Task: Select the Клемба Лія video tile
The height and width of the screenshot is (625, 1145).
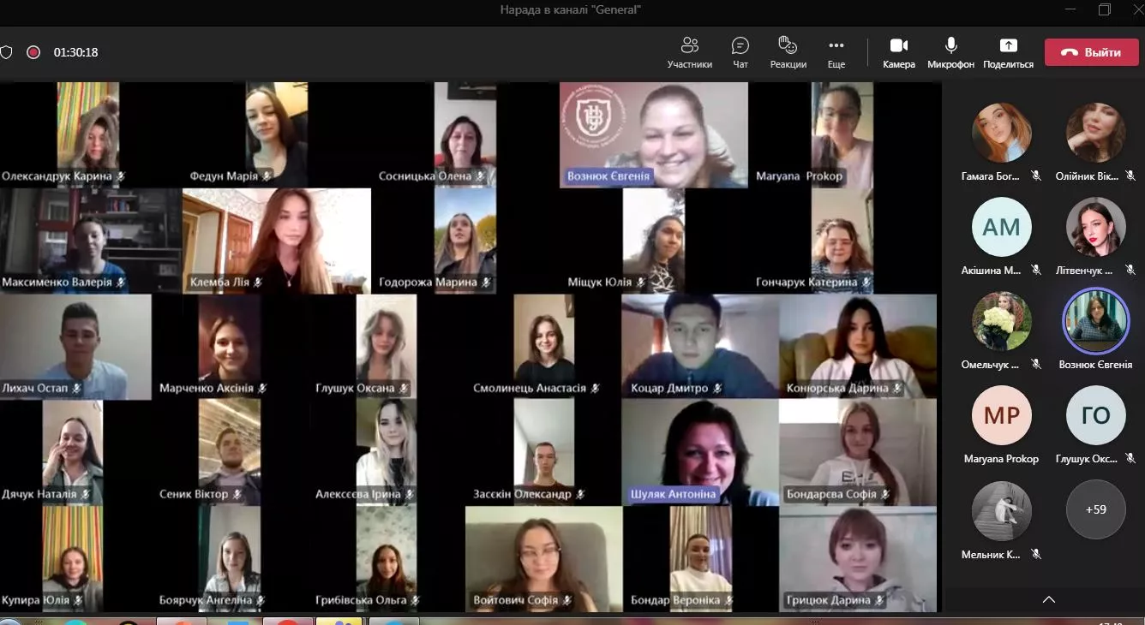Action: point(276,240)
